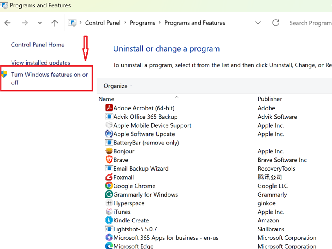The height and width of the screenshot is (249, 332).
Task: Click the forward navigation arrow
Action: (x=25, y=23)
